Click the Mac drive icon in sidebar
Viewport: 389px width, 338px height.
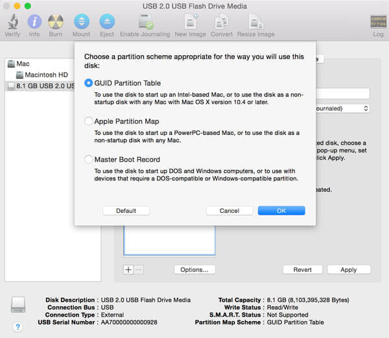pyautogui.click(x=11, y=64)
